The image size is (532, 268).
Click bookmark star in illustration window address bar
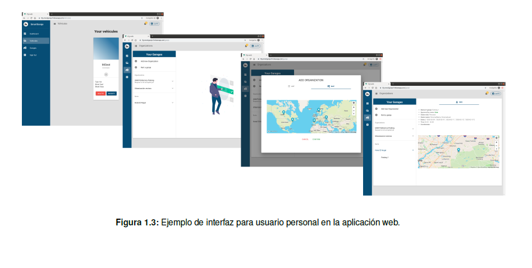point(245,40)
